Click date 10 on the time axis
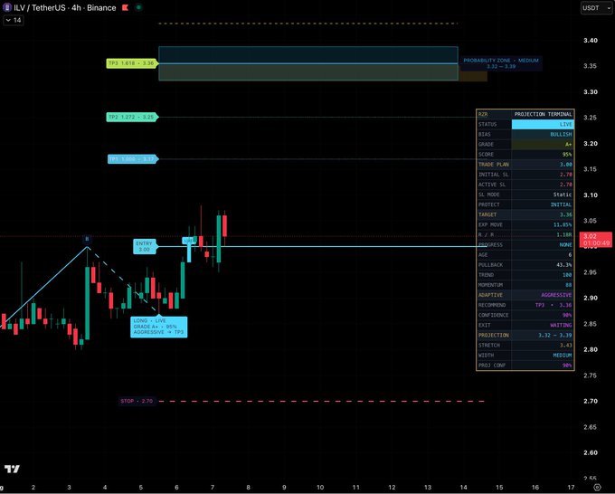Screen dimensions: 615x494 point(320,488)
